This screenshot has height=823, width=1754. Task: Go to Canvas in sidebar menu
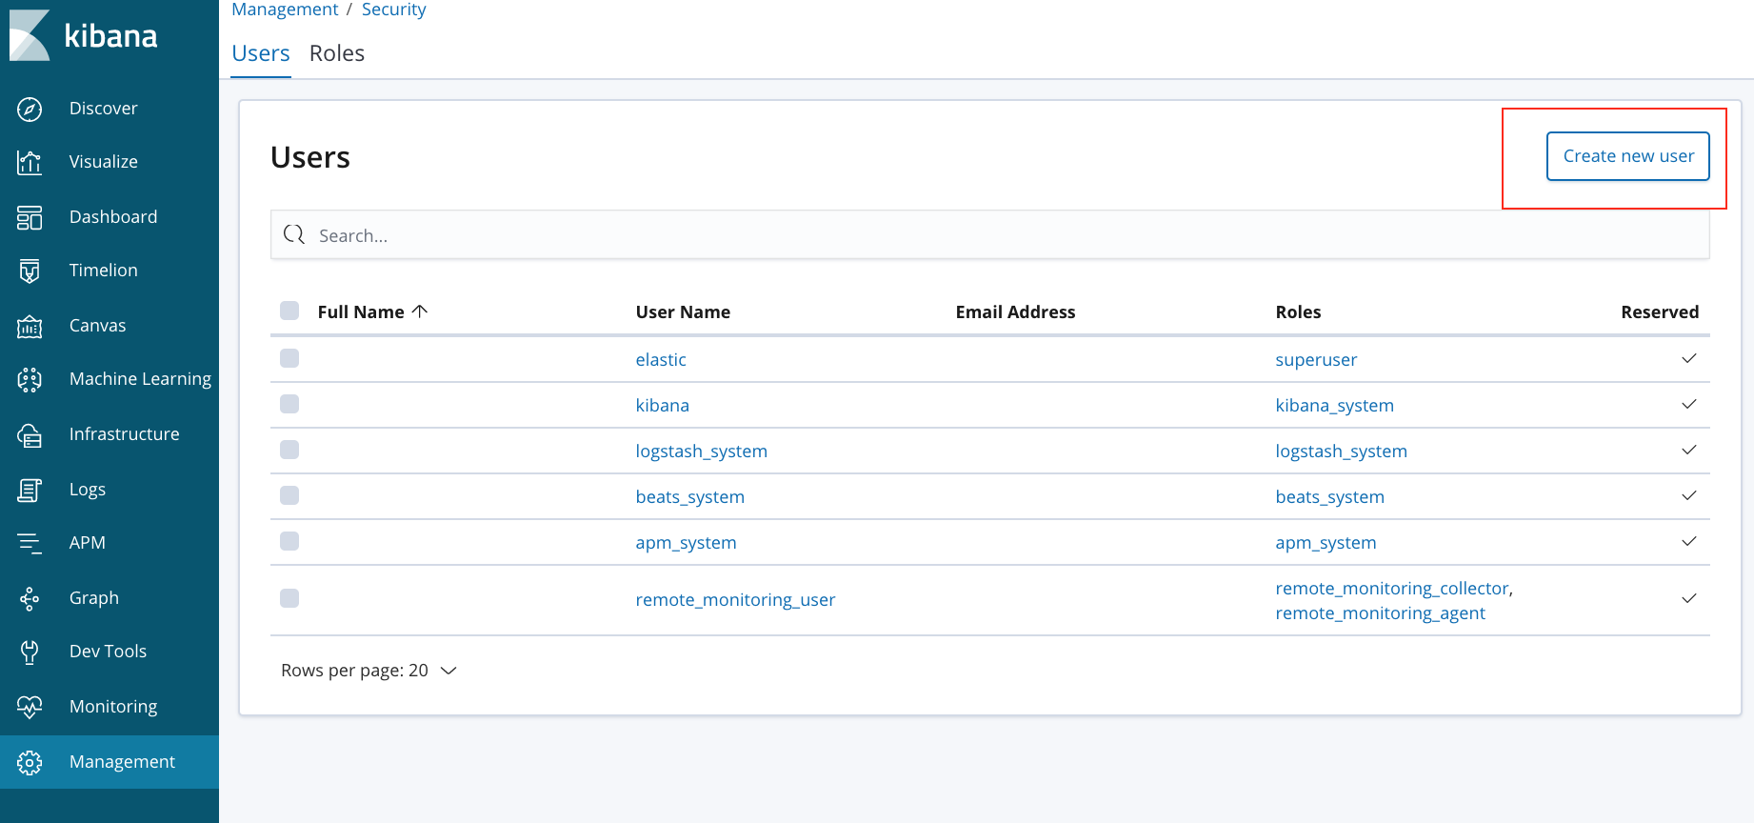click(x=97, y=326)
